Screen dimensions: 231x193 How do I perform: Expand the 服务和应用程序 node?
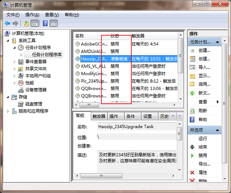point(8,111)
